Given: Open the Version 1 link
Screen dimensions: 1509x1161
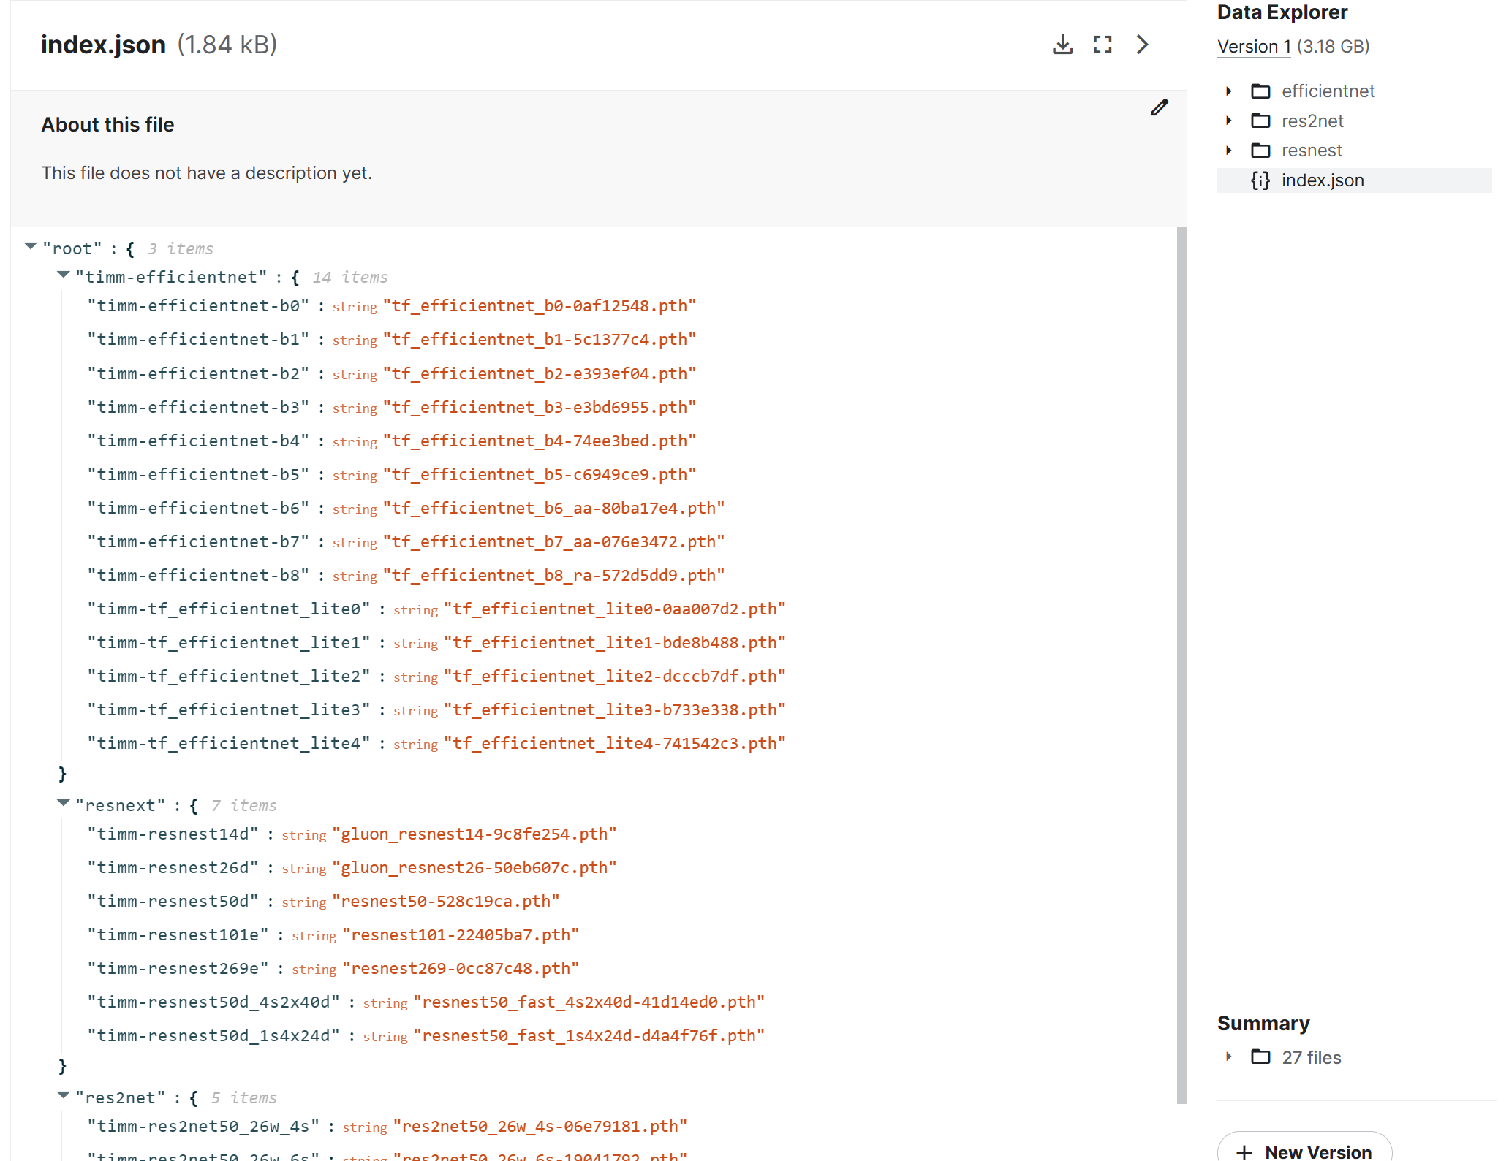Looking at the screenshot, I should (x=1253, y=46).
